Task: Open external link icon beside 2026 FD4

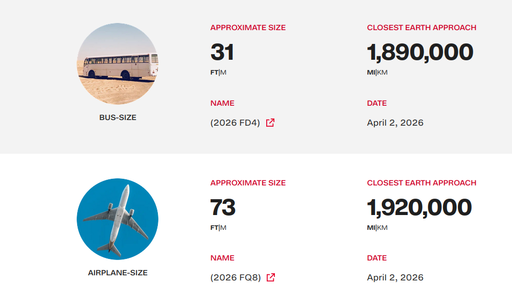Action: tap(270, 123)
